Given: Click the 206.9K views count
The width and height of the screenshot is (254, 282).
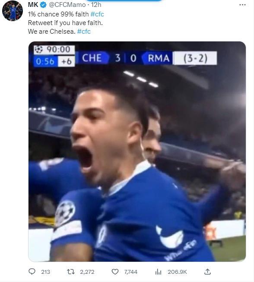Looking at the screenshot, I should 177,272.
